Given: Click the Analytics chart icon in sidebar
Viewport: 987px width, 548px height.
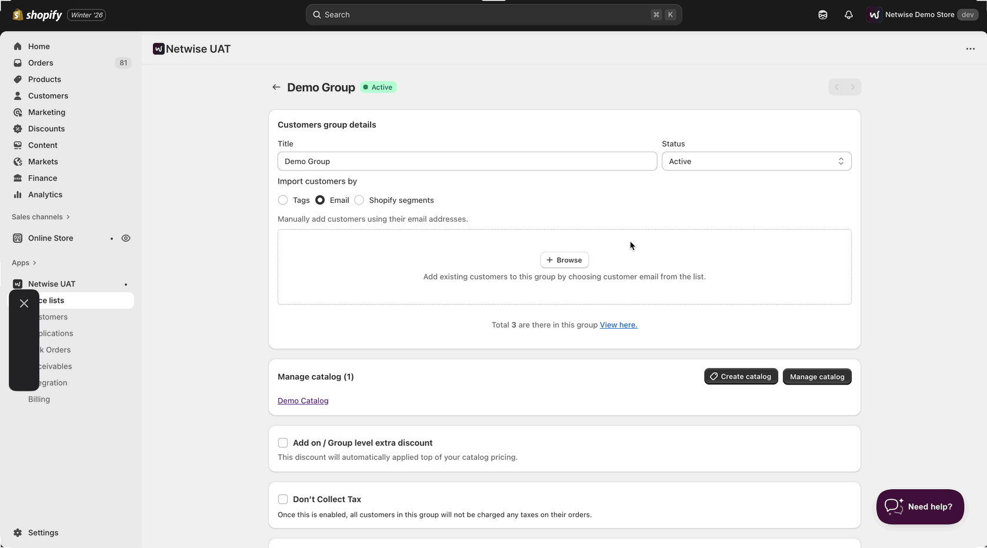Looking at the screenshot, I should pos(18,195).
